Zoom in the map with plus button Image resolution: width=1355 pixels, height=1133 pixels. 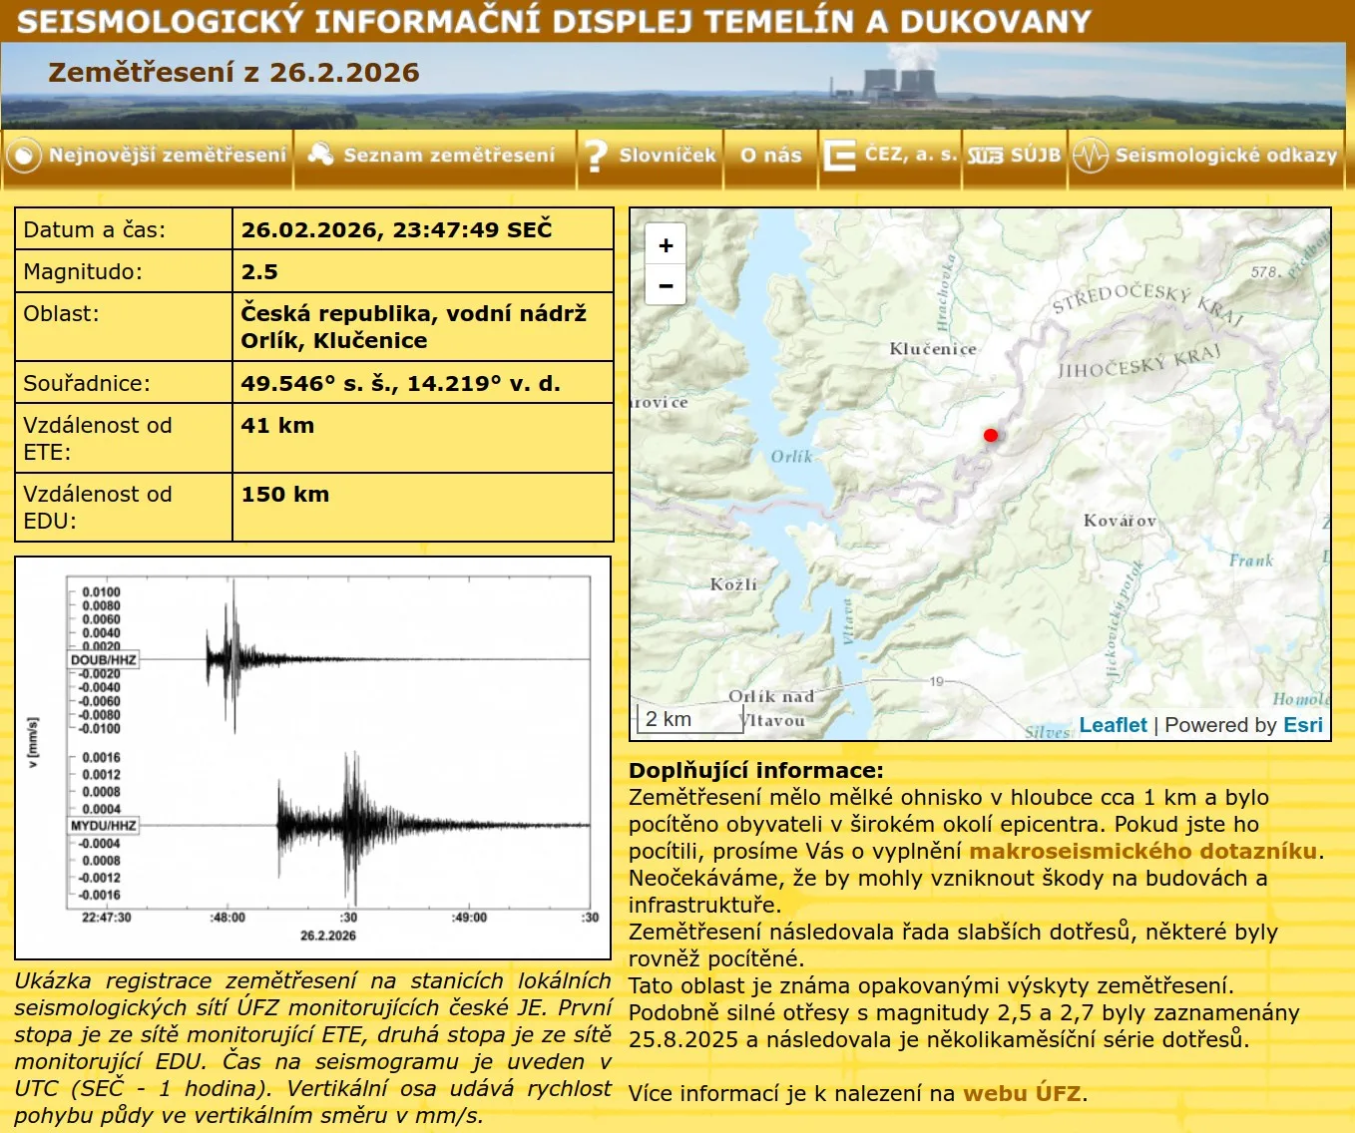666,244
